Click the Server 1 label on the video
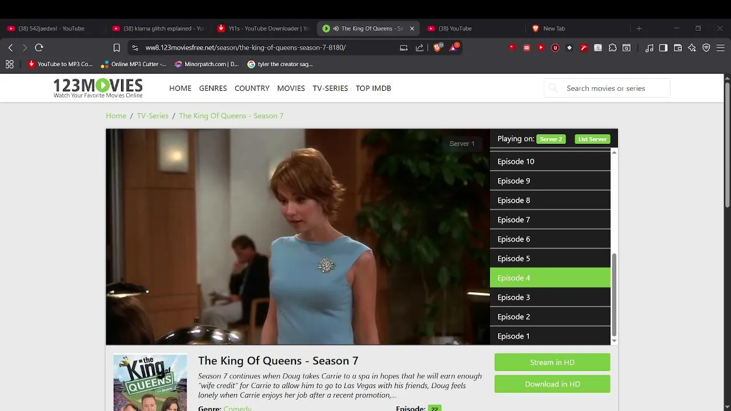Image resolution: width=731 pixels, height=411 pixels. (462, 144)
